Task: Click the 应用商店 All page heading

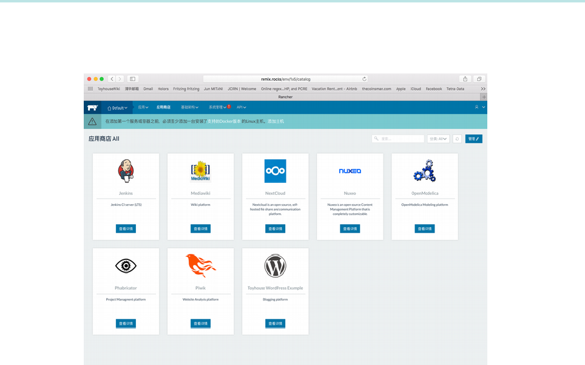Action: coord(104,139)
